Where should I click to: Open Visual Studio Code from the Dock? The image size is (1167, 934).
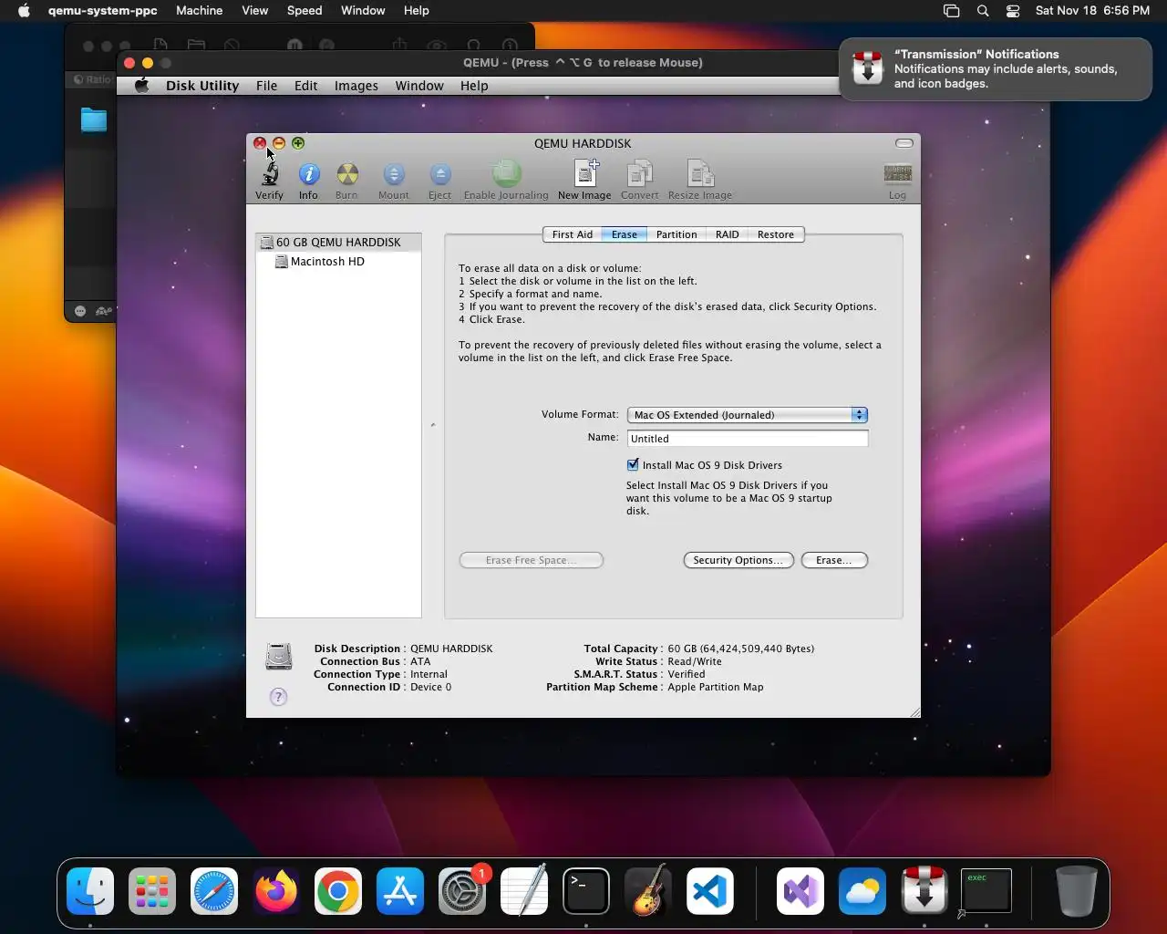[710, 890]
